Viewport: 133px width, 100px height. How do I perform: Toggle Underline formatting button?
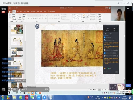(32, 18)
